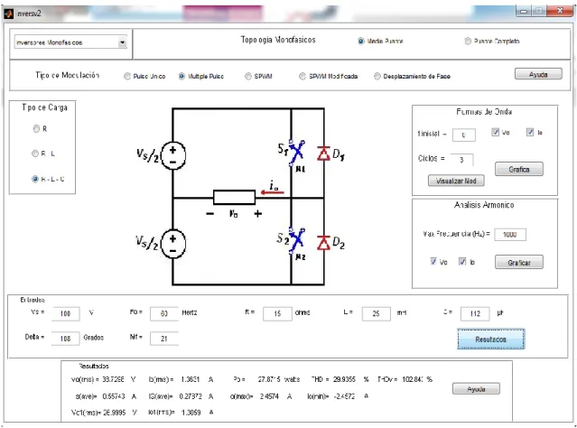Toggle Io checkbox in Formas de Onda

tap(529, 132)
